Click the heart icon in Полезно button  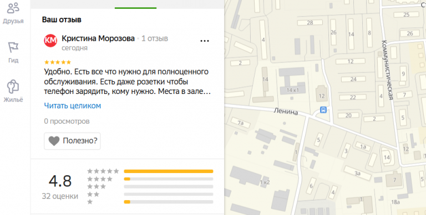[x=54, y=141]
